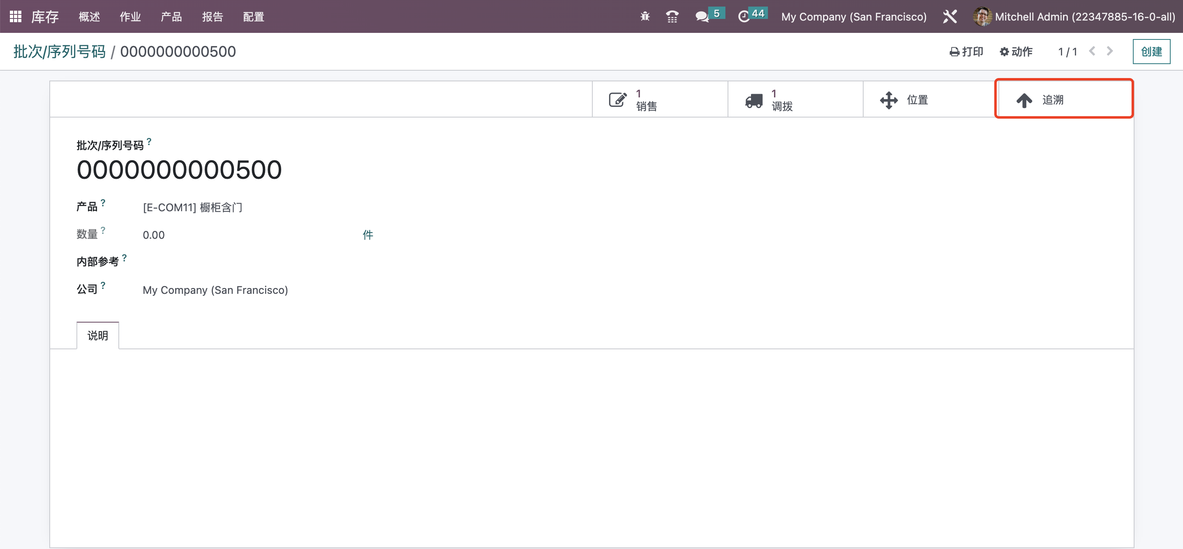Click the bug debug icon

645,16
